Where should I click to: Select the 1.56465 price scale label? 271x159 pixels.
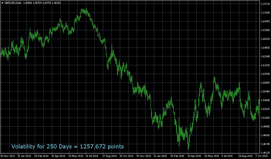tap(266, 92)
